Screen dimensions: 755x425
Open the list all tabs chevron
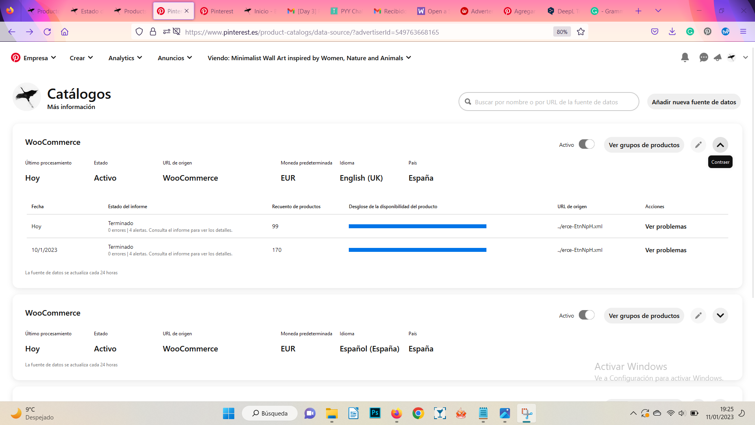tap(658, 11)
